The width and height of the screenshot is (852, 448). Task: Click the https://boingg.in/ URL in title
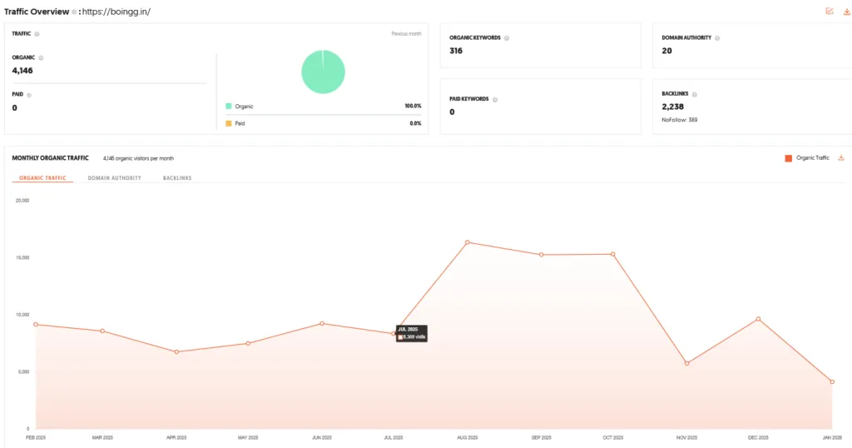(116, 12)
